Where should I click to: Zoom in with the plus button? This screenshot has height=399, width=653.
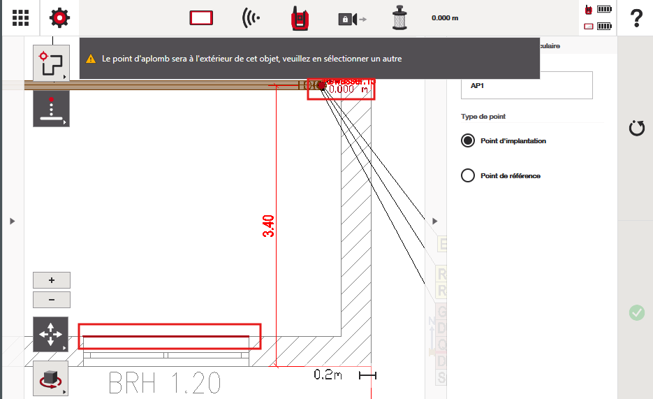pyautogui.click(x=51, y=280)
